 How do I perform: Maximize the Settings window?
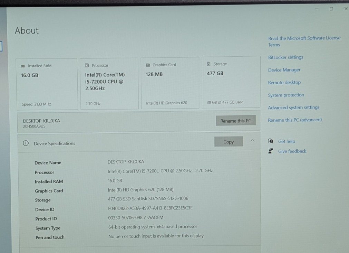pyautogui.click(x=331, y=9)
